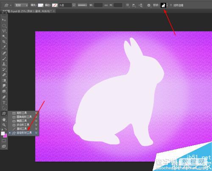
Task: Open the magenta background color picker
Action: click(6, 136)
